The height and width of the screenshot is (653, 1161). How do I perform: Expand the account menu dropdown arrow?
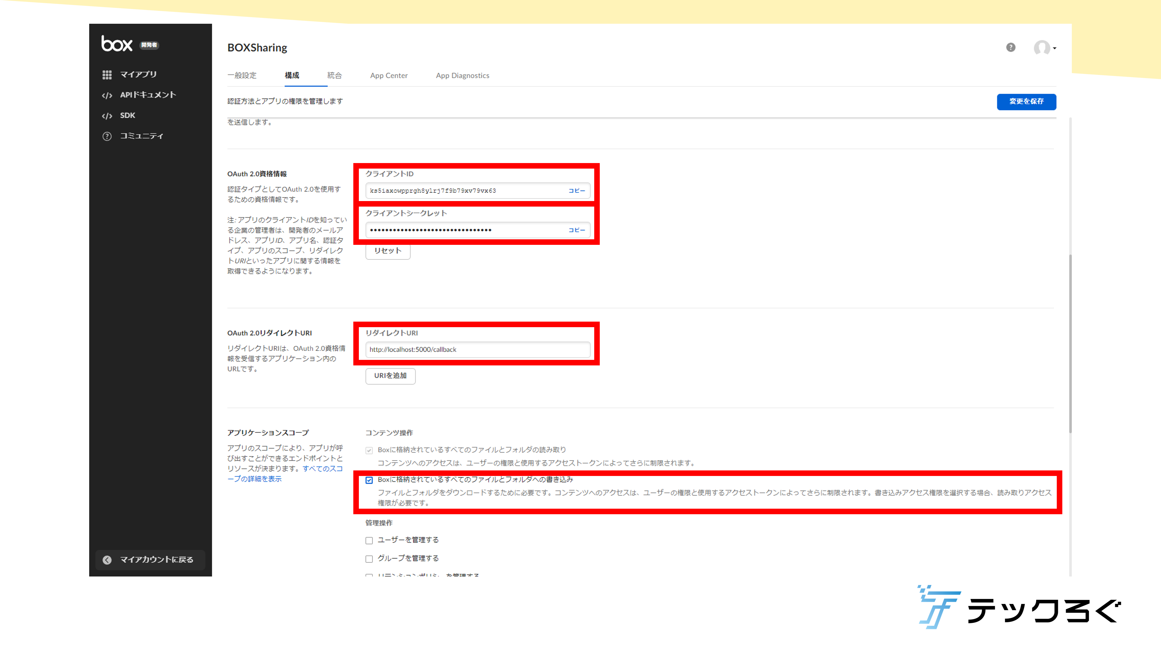[x=1055, y=48]
